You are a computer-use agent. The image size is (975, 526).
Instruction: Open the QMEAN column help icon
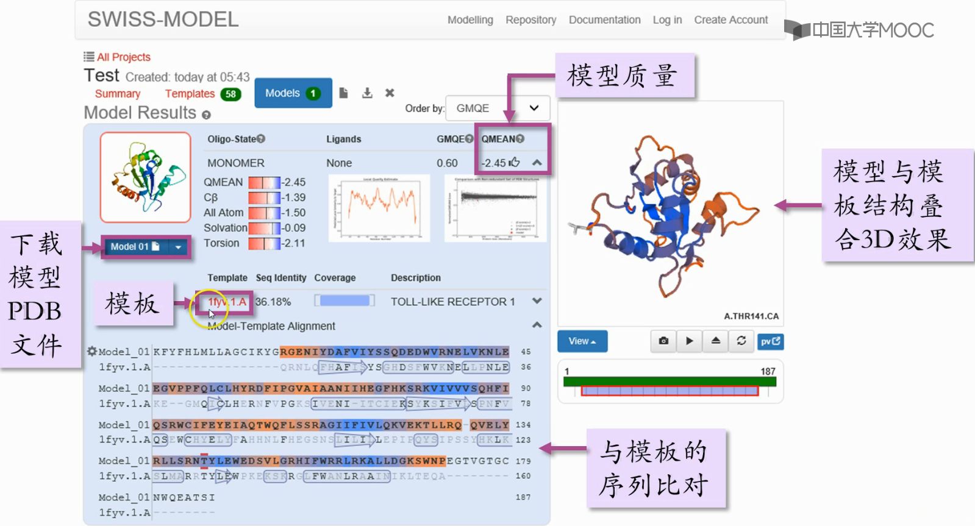pos(520,139)
